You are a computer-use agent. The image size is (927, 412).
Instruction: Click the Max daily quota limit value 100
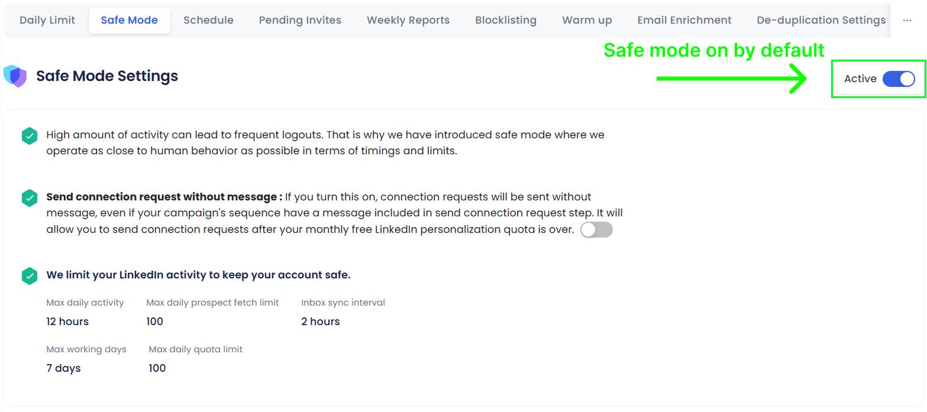pos(157,368)
